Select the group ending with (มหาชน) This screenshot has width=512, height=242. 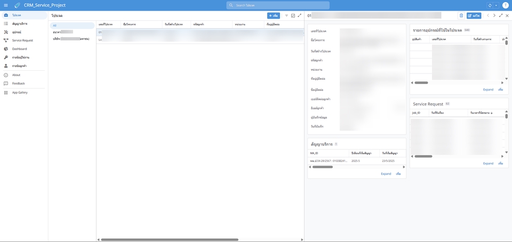click(x=72, y=39)
